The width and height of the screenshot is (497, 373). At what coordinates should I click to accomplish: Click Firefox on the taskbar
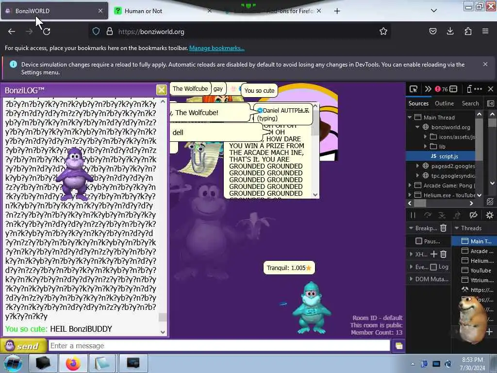(x=73, y=363)
